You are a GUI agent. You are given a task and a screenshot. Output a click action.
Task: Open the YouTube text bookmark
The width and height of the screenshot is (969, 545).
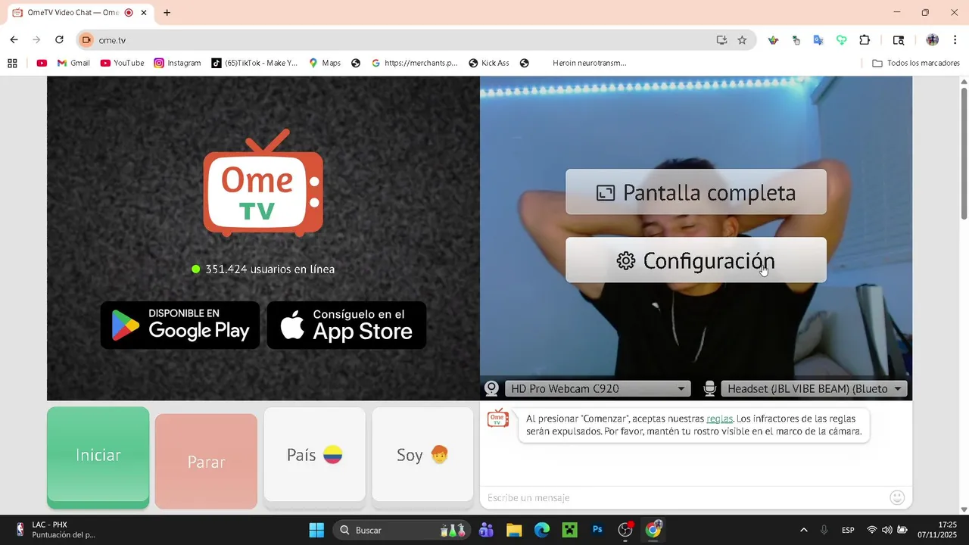(122, 63)
